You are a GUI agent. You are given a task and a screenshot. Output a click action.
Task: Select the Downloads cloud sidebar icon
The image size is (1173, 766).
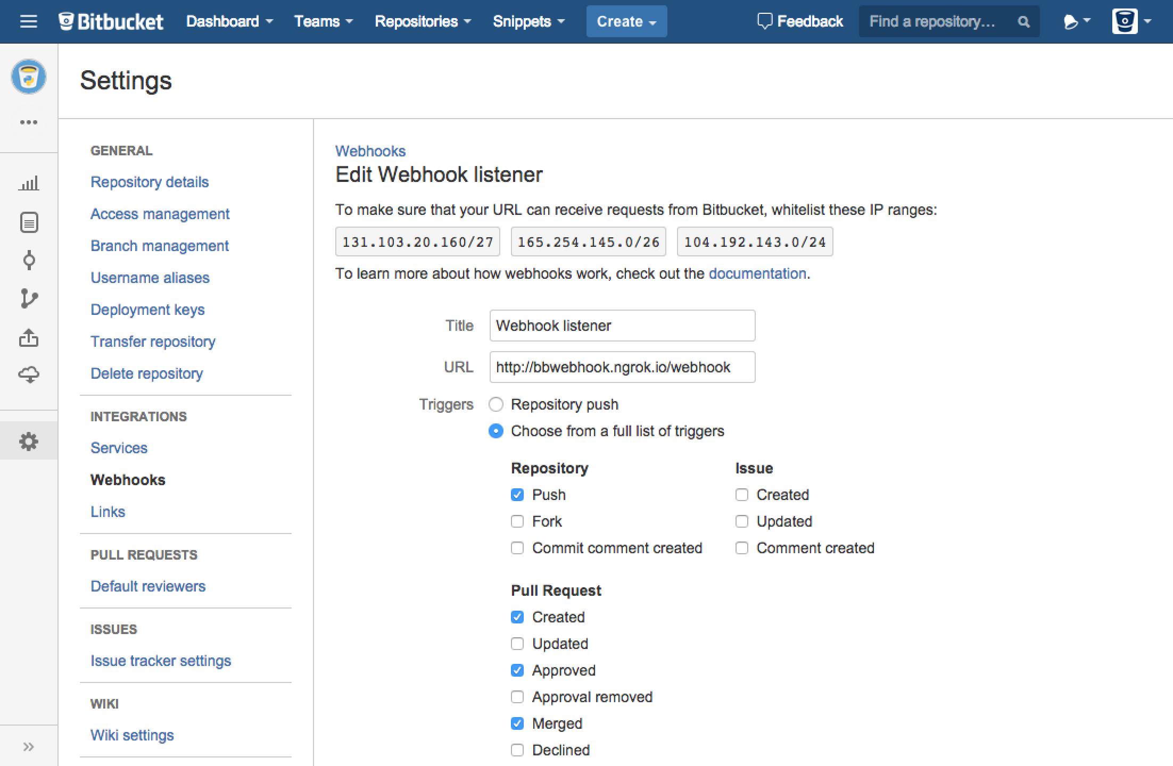(x=29, y=374)
